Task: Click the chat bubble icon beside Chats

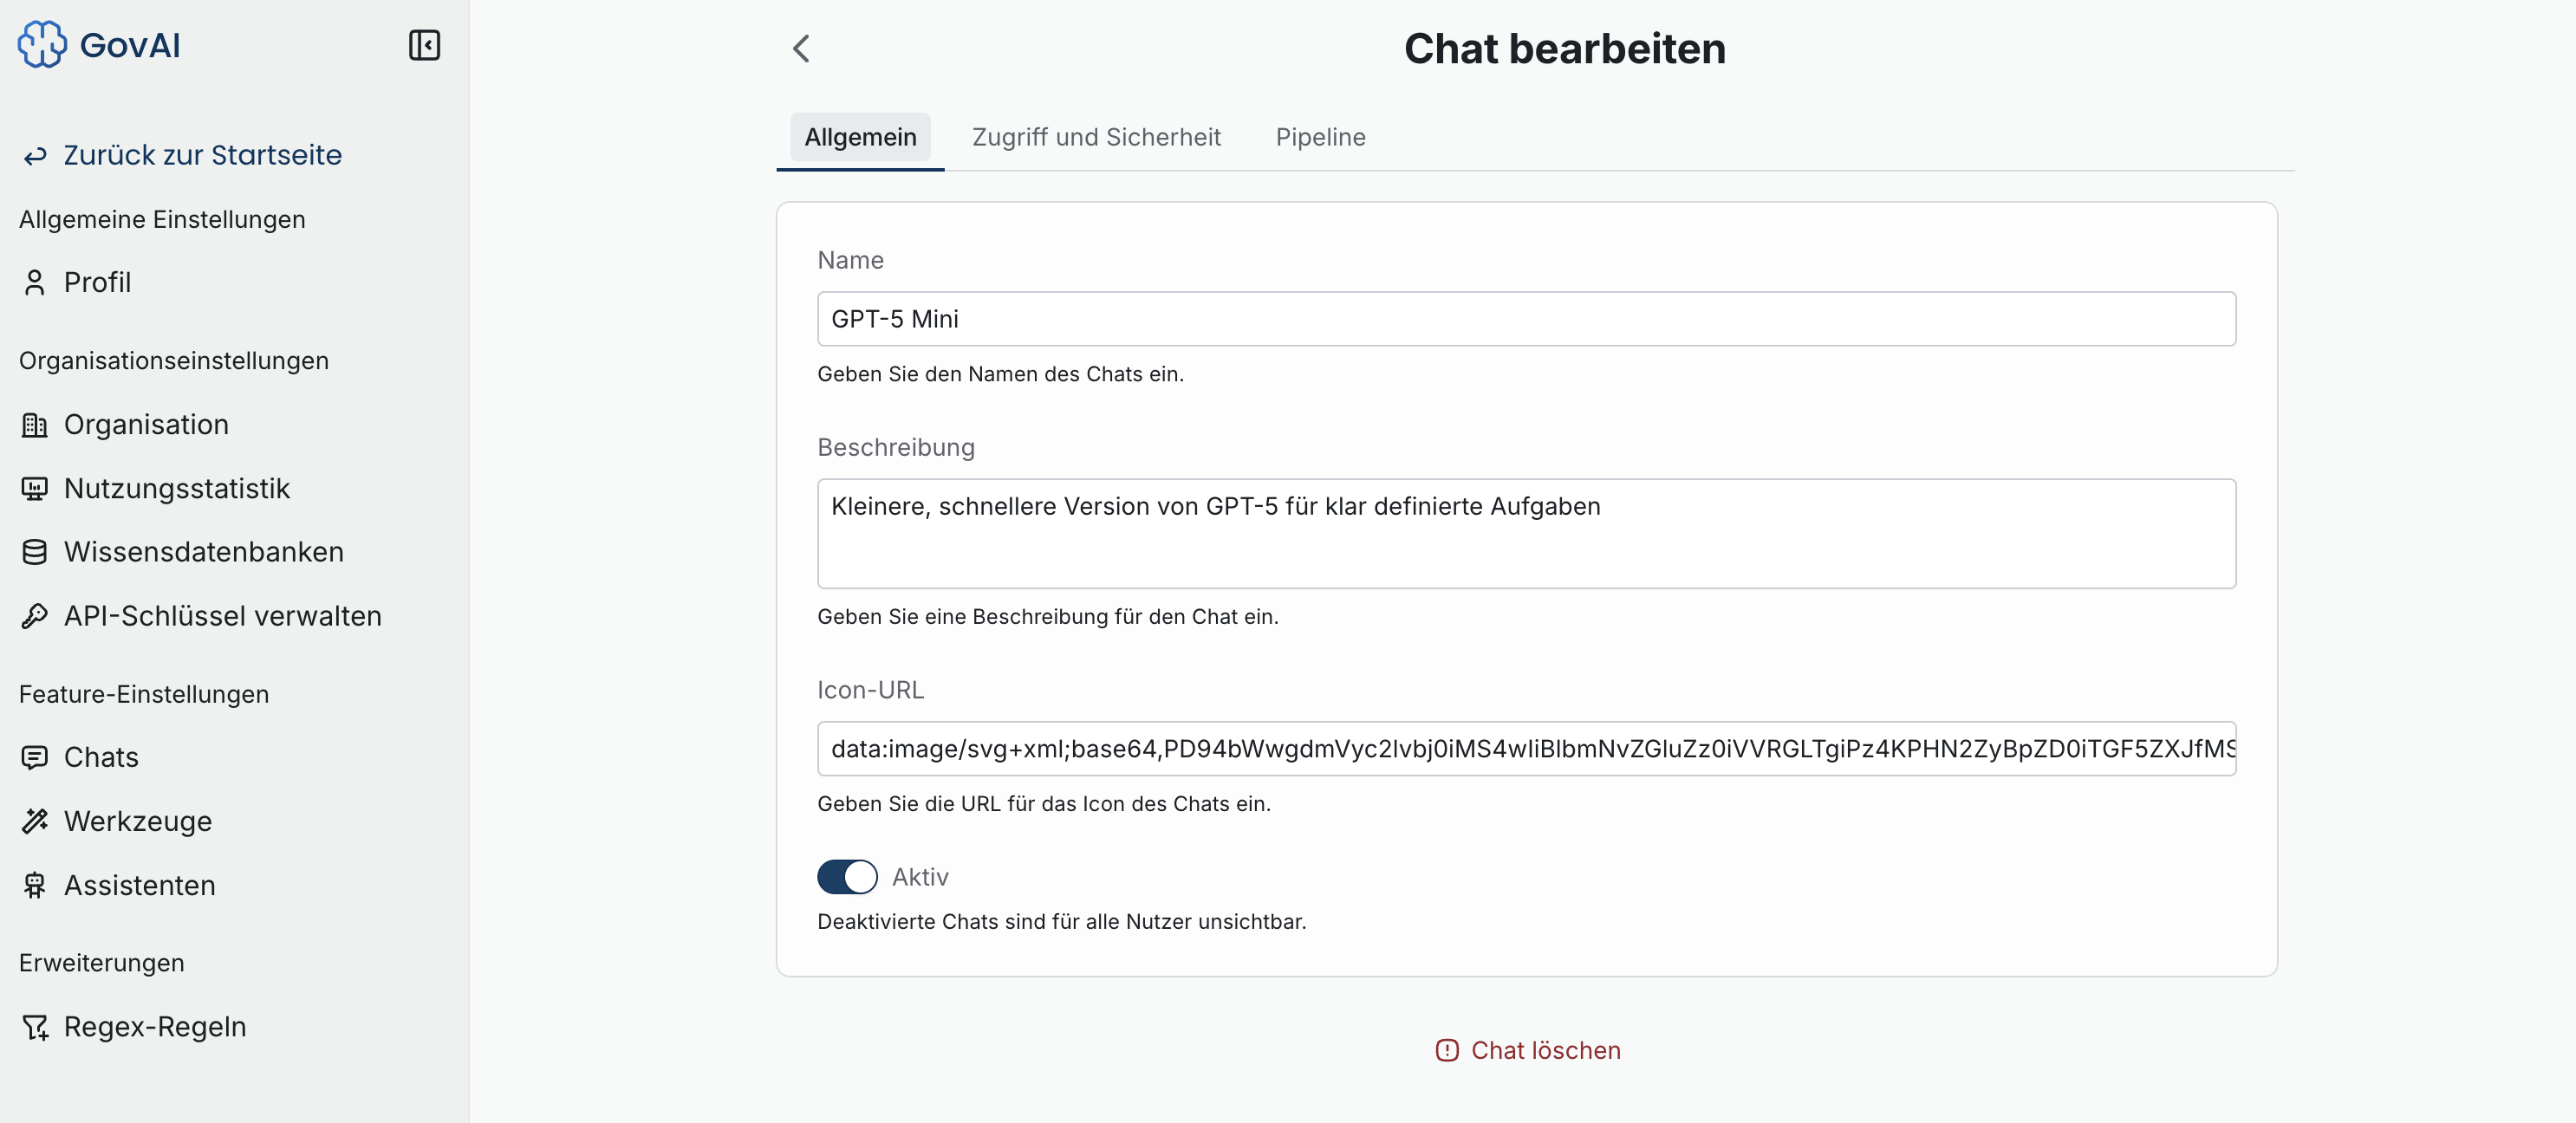Action: [35, 758]
